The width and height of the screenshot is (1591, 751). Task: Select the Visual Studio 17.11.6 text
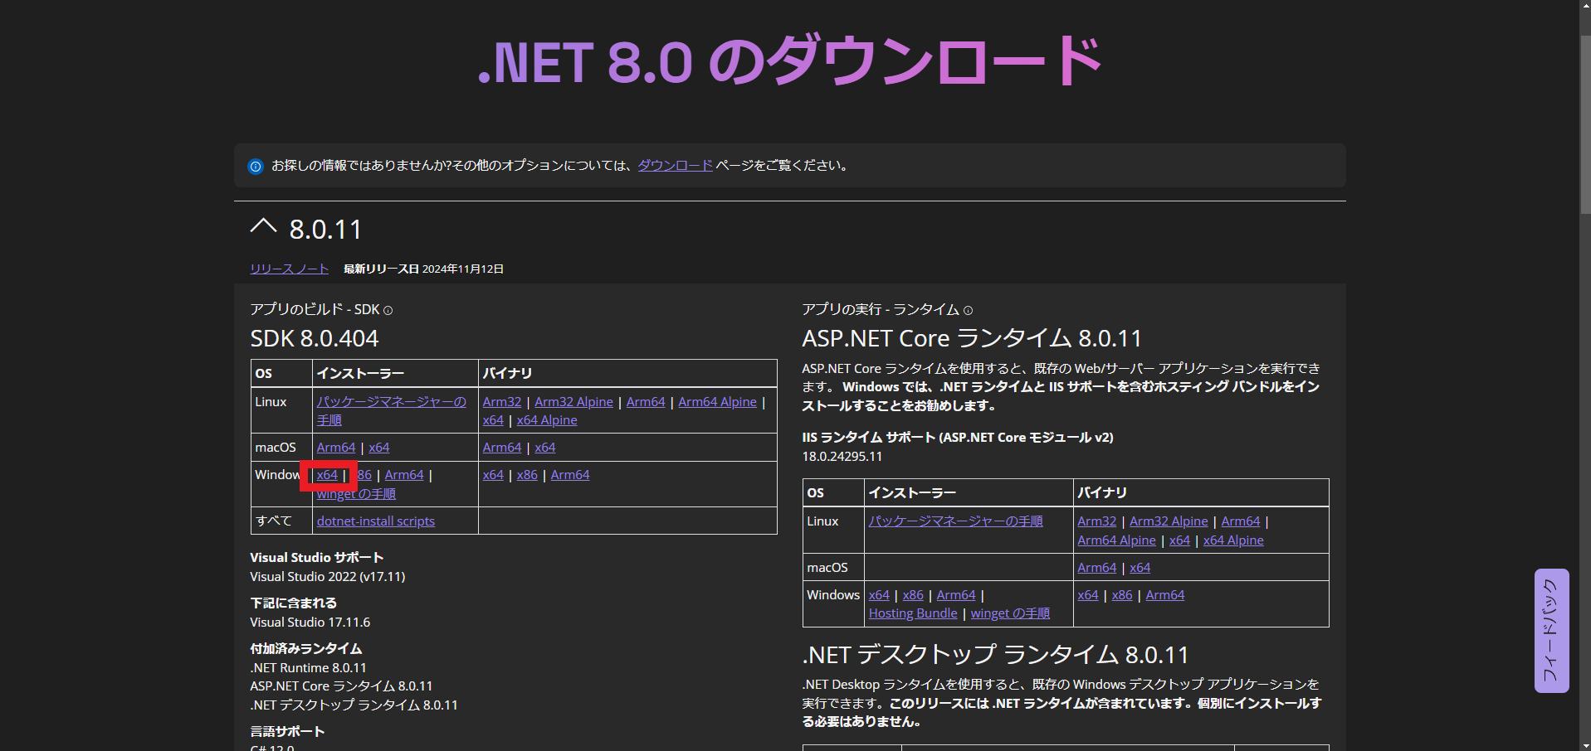point(310,622)
